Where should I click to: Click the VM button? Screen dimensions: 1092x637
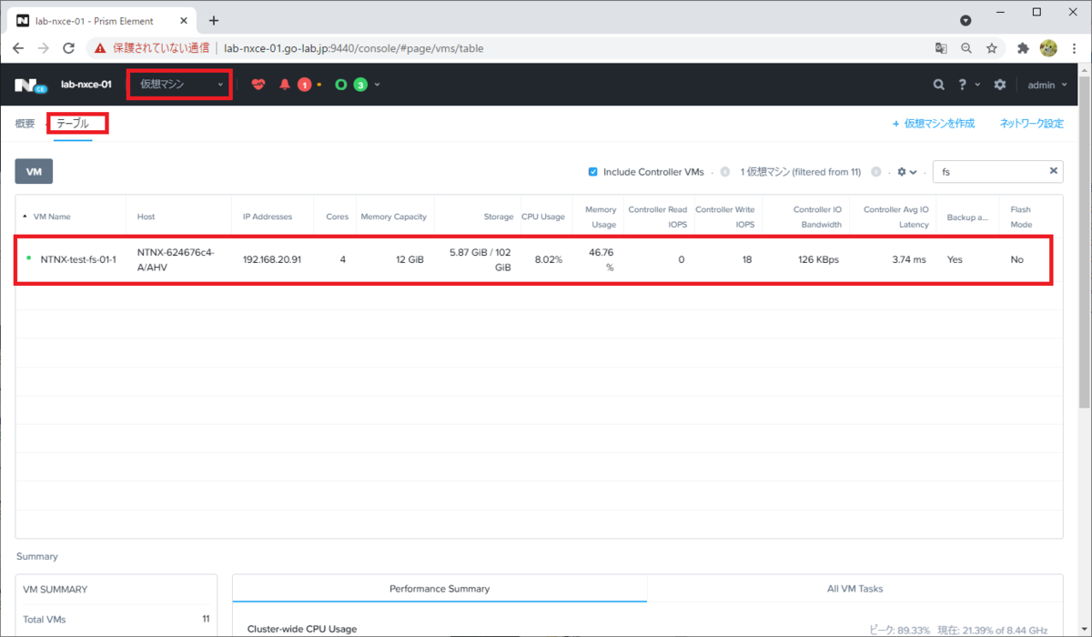pyautogui.click(x=34, y=171)
